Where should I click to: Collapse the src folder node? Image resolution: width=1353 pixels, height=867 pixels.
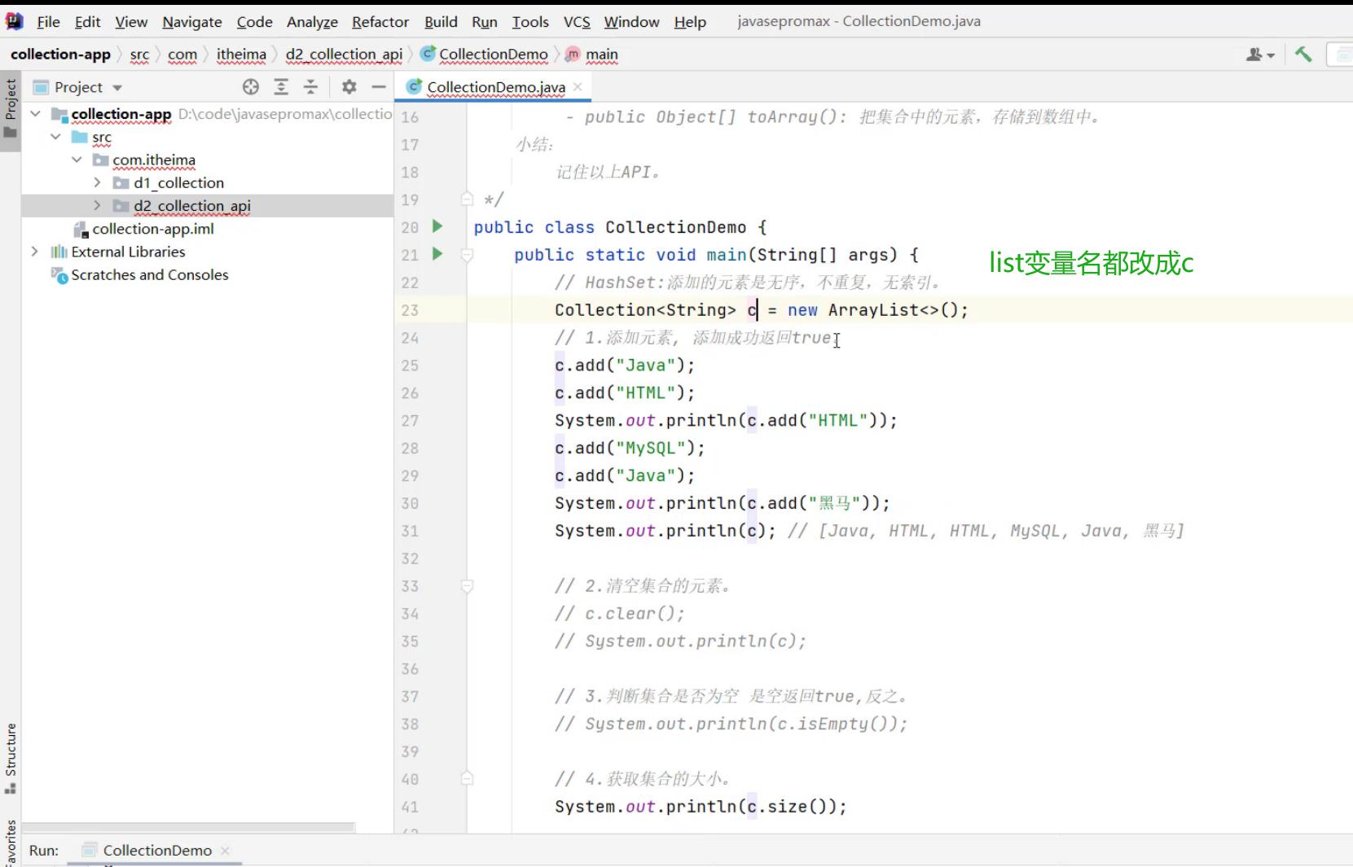tap(55, 137)
